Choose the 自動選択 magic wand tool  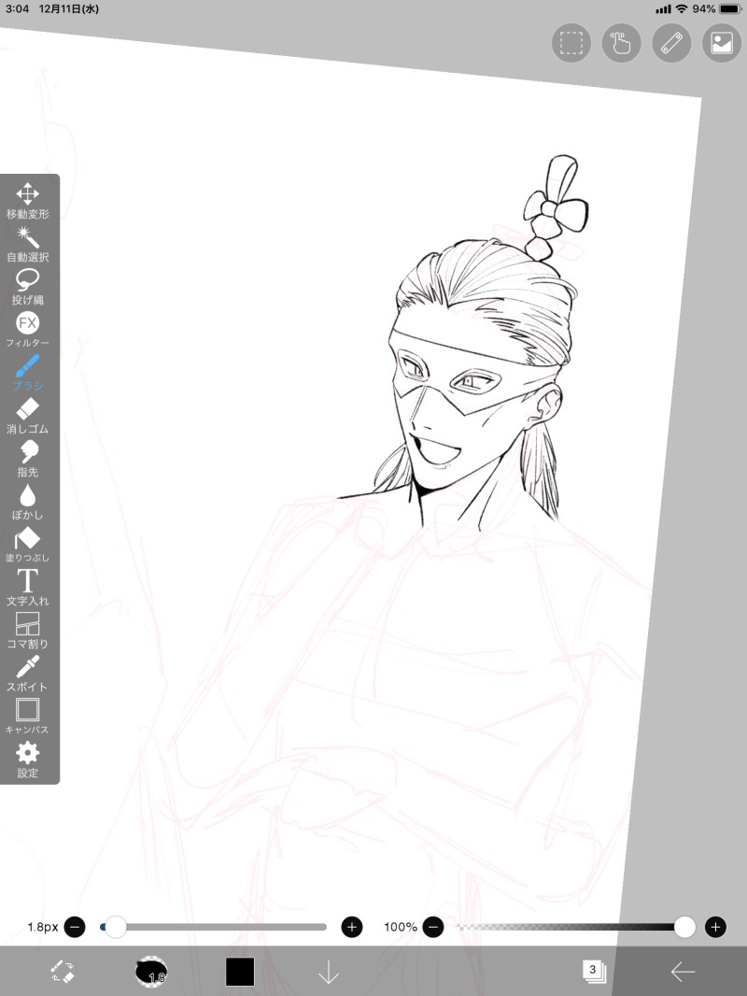point(27,244)
